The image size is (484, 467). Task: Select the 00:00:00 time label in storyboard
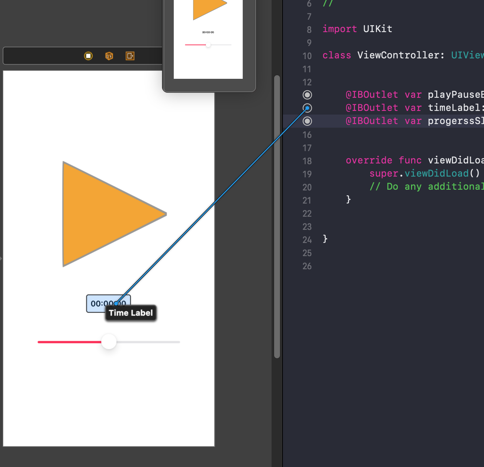click(x=108, y=304)
